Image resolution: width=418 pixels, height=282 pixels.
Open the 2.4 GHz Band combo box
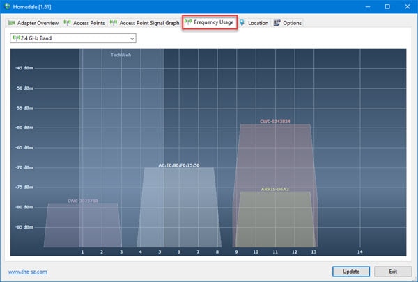pyautogui.click(x=73, y=38)
